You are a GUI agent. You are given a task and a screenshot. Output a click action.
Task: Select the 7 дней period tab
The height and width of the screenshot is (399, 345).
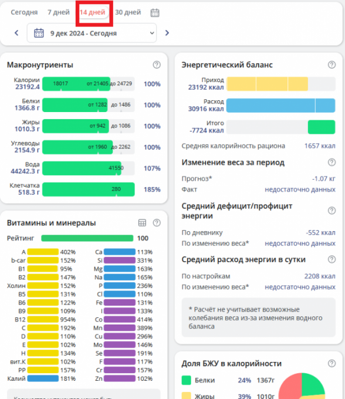[59, 12]
